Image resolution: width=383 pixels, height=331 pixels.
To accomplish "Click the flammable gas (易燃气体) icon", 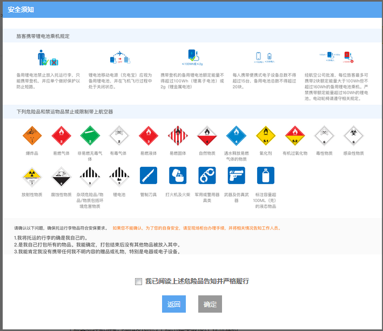I will [x=61, y=136].
